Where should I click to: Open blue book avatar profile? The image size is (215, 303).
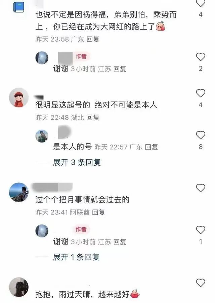[x=19, y=7]
